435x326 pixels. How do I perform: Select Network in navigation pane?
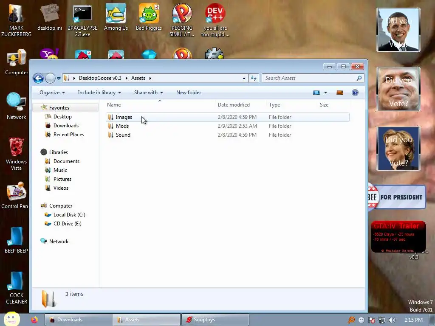[x=59, y=241]
